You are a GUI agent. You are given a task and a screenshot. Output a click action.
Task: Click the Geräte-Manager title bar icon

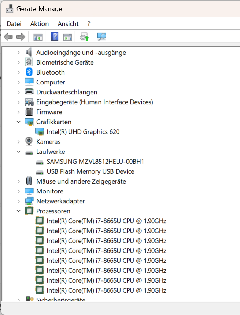pyautogui.click(x=10, y=9)
